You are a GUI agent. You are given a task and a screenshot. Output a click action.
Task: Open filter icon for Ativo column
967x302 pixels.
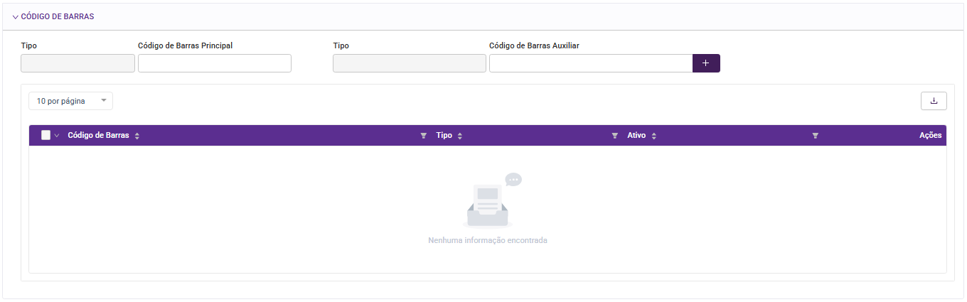point(816,136)
